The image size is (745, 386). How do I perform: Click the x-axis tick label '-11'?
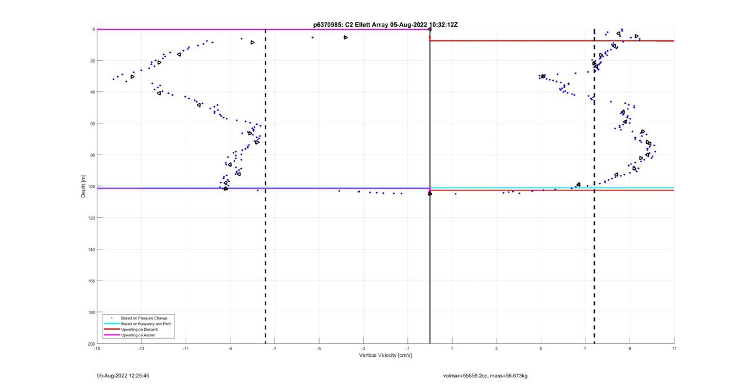tap(186, 349)
